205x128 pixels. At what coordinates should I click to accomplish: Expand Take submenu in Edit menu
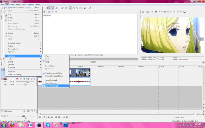click(x=23, y=59)
